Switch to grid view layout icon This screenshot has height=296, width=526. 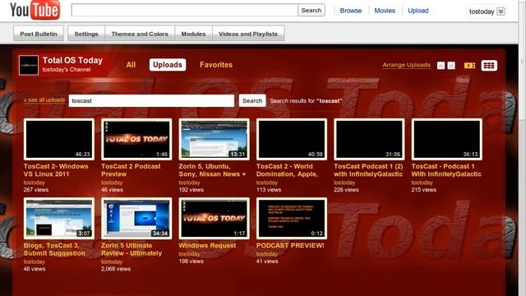(x=489, y=66)
